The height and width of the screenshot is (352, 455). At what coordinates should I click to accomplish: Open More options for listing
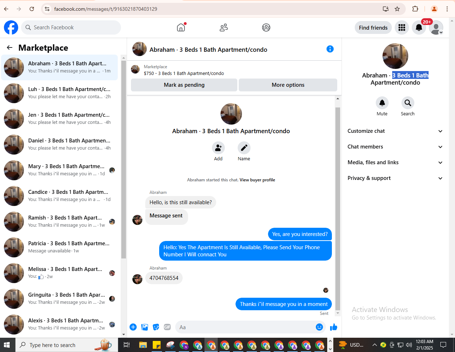[x=288, y=85]
